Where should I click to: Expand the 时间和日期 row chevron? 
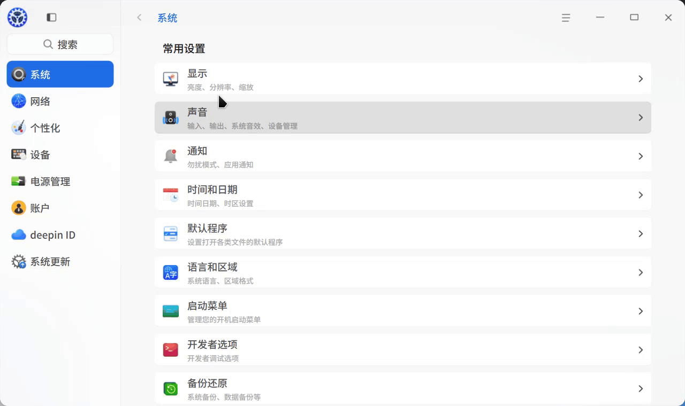point(641,195)
